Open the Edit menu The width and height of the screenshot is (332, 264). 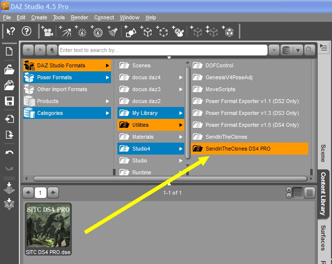click(x=21, y=17)
